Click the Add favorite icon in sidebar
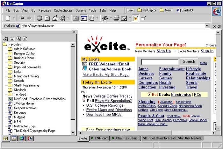 [5, 39]
